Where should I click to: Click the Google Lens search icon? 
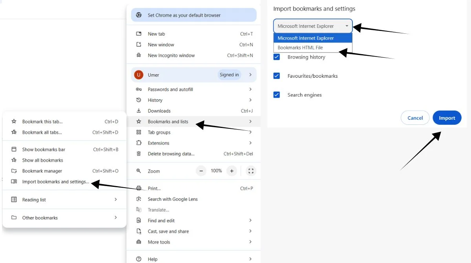coord(139,199)
